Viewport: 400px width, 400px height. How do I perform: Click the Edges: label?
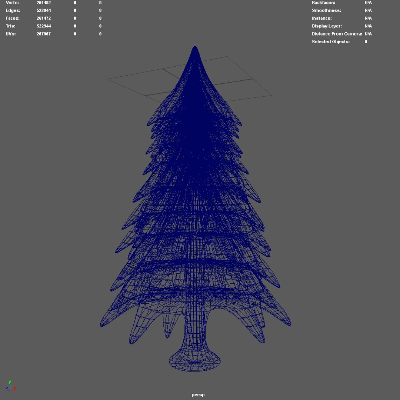coord(13,10)
